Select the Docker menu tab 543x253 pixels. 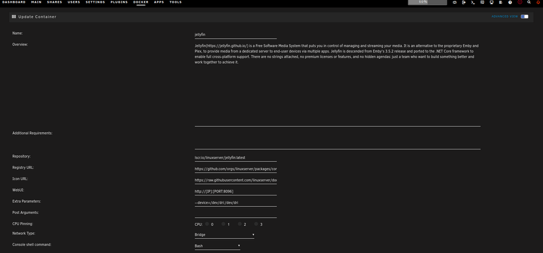(x=141, y=2)
